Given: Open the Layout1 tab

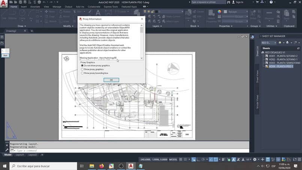Looking at the screenshot, I should coord(19,155).
